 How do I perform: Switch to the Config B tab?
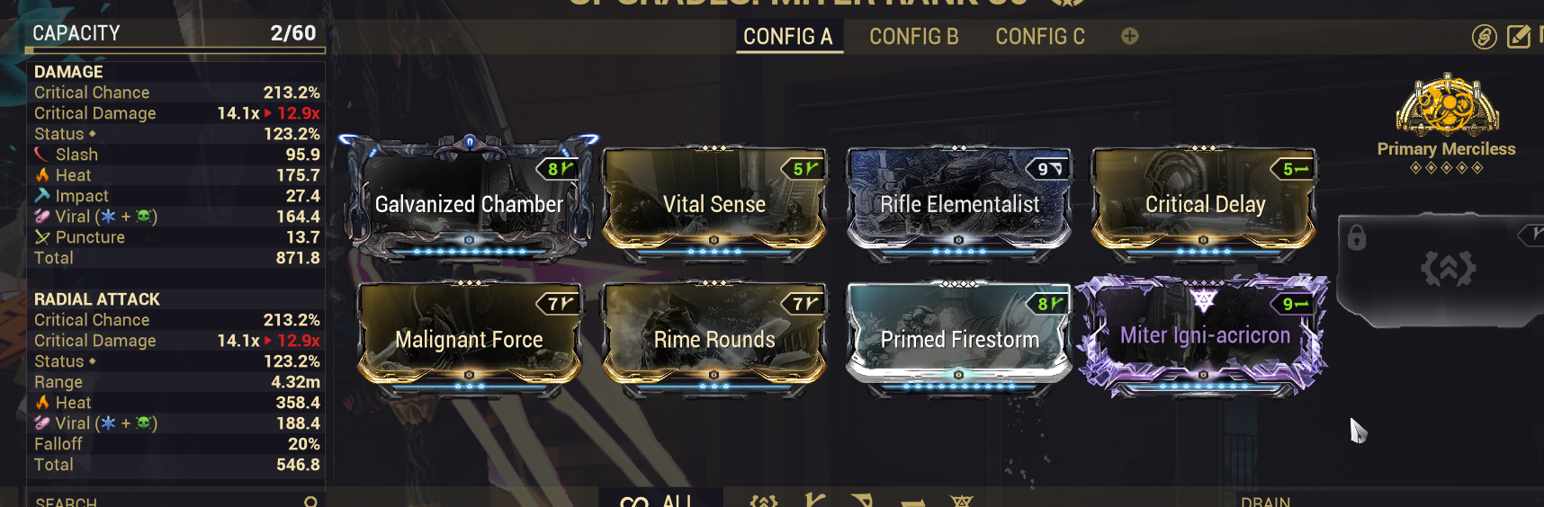coord(914,37)
